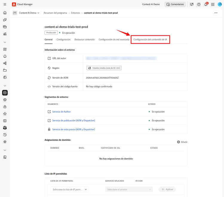
Task: Open the stacked cards sidebar icon
Action: tap(5, 27)
